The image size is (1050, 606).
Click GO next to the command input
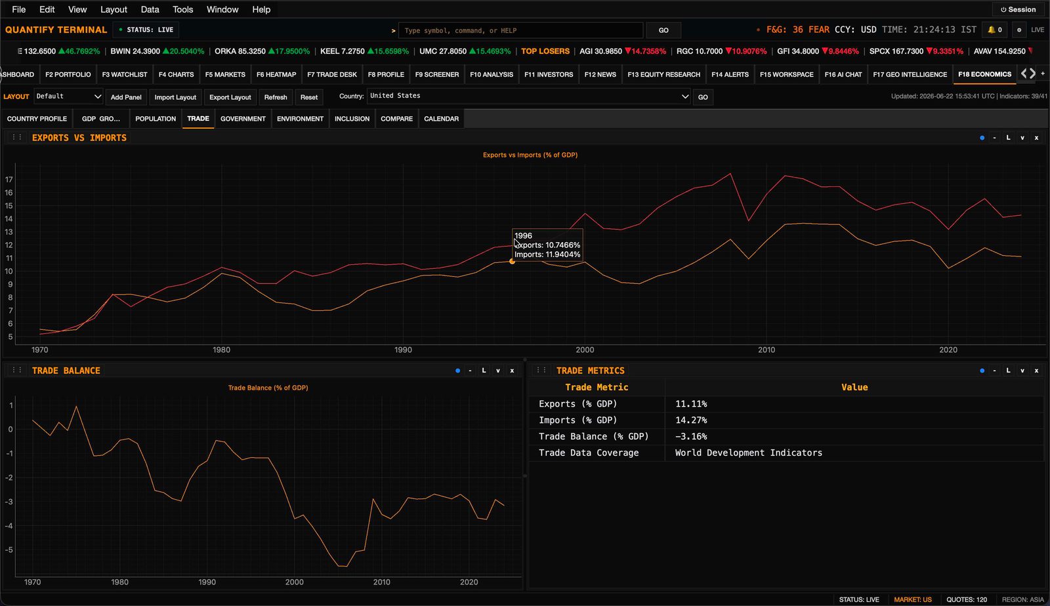[663, 30]
